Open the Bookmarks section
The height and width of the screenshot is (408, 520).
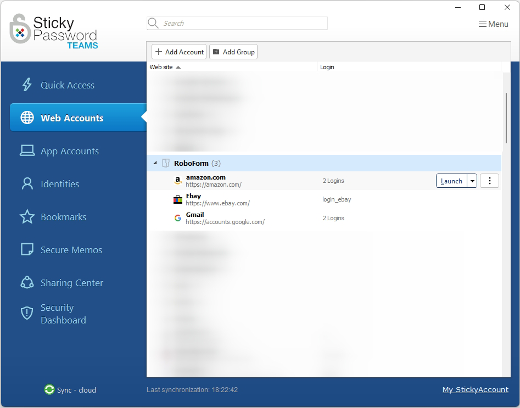(63, 216)
